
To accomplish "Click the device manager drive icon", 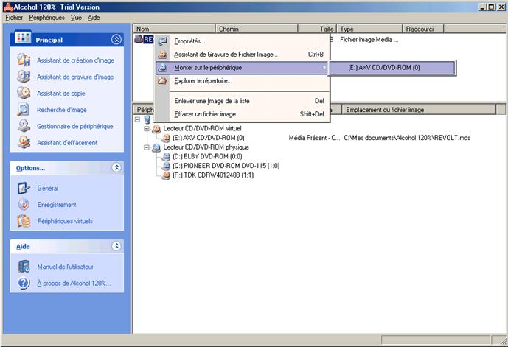I will tap(24, 126).
